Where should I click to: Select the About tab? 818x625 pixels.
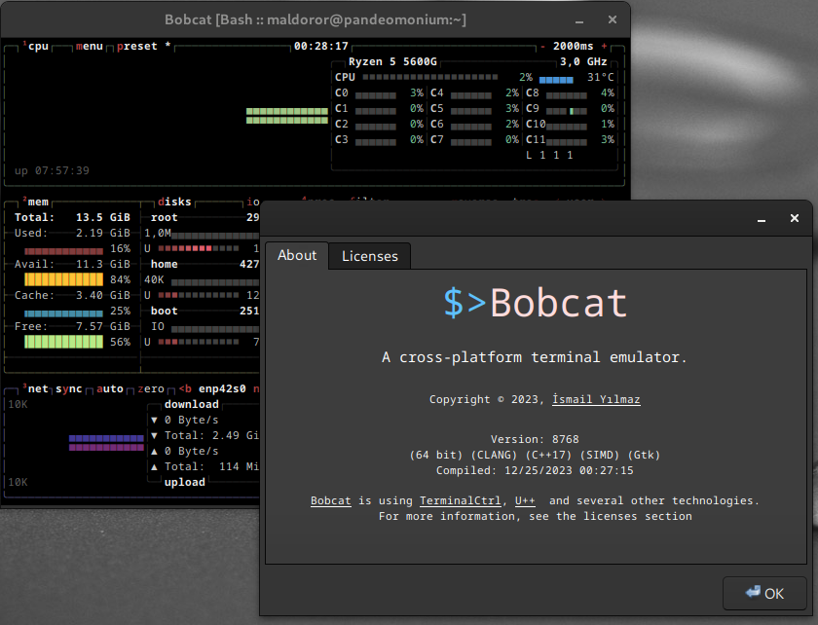tap(297, 255)
